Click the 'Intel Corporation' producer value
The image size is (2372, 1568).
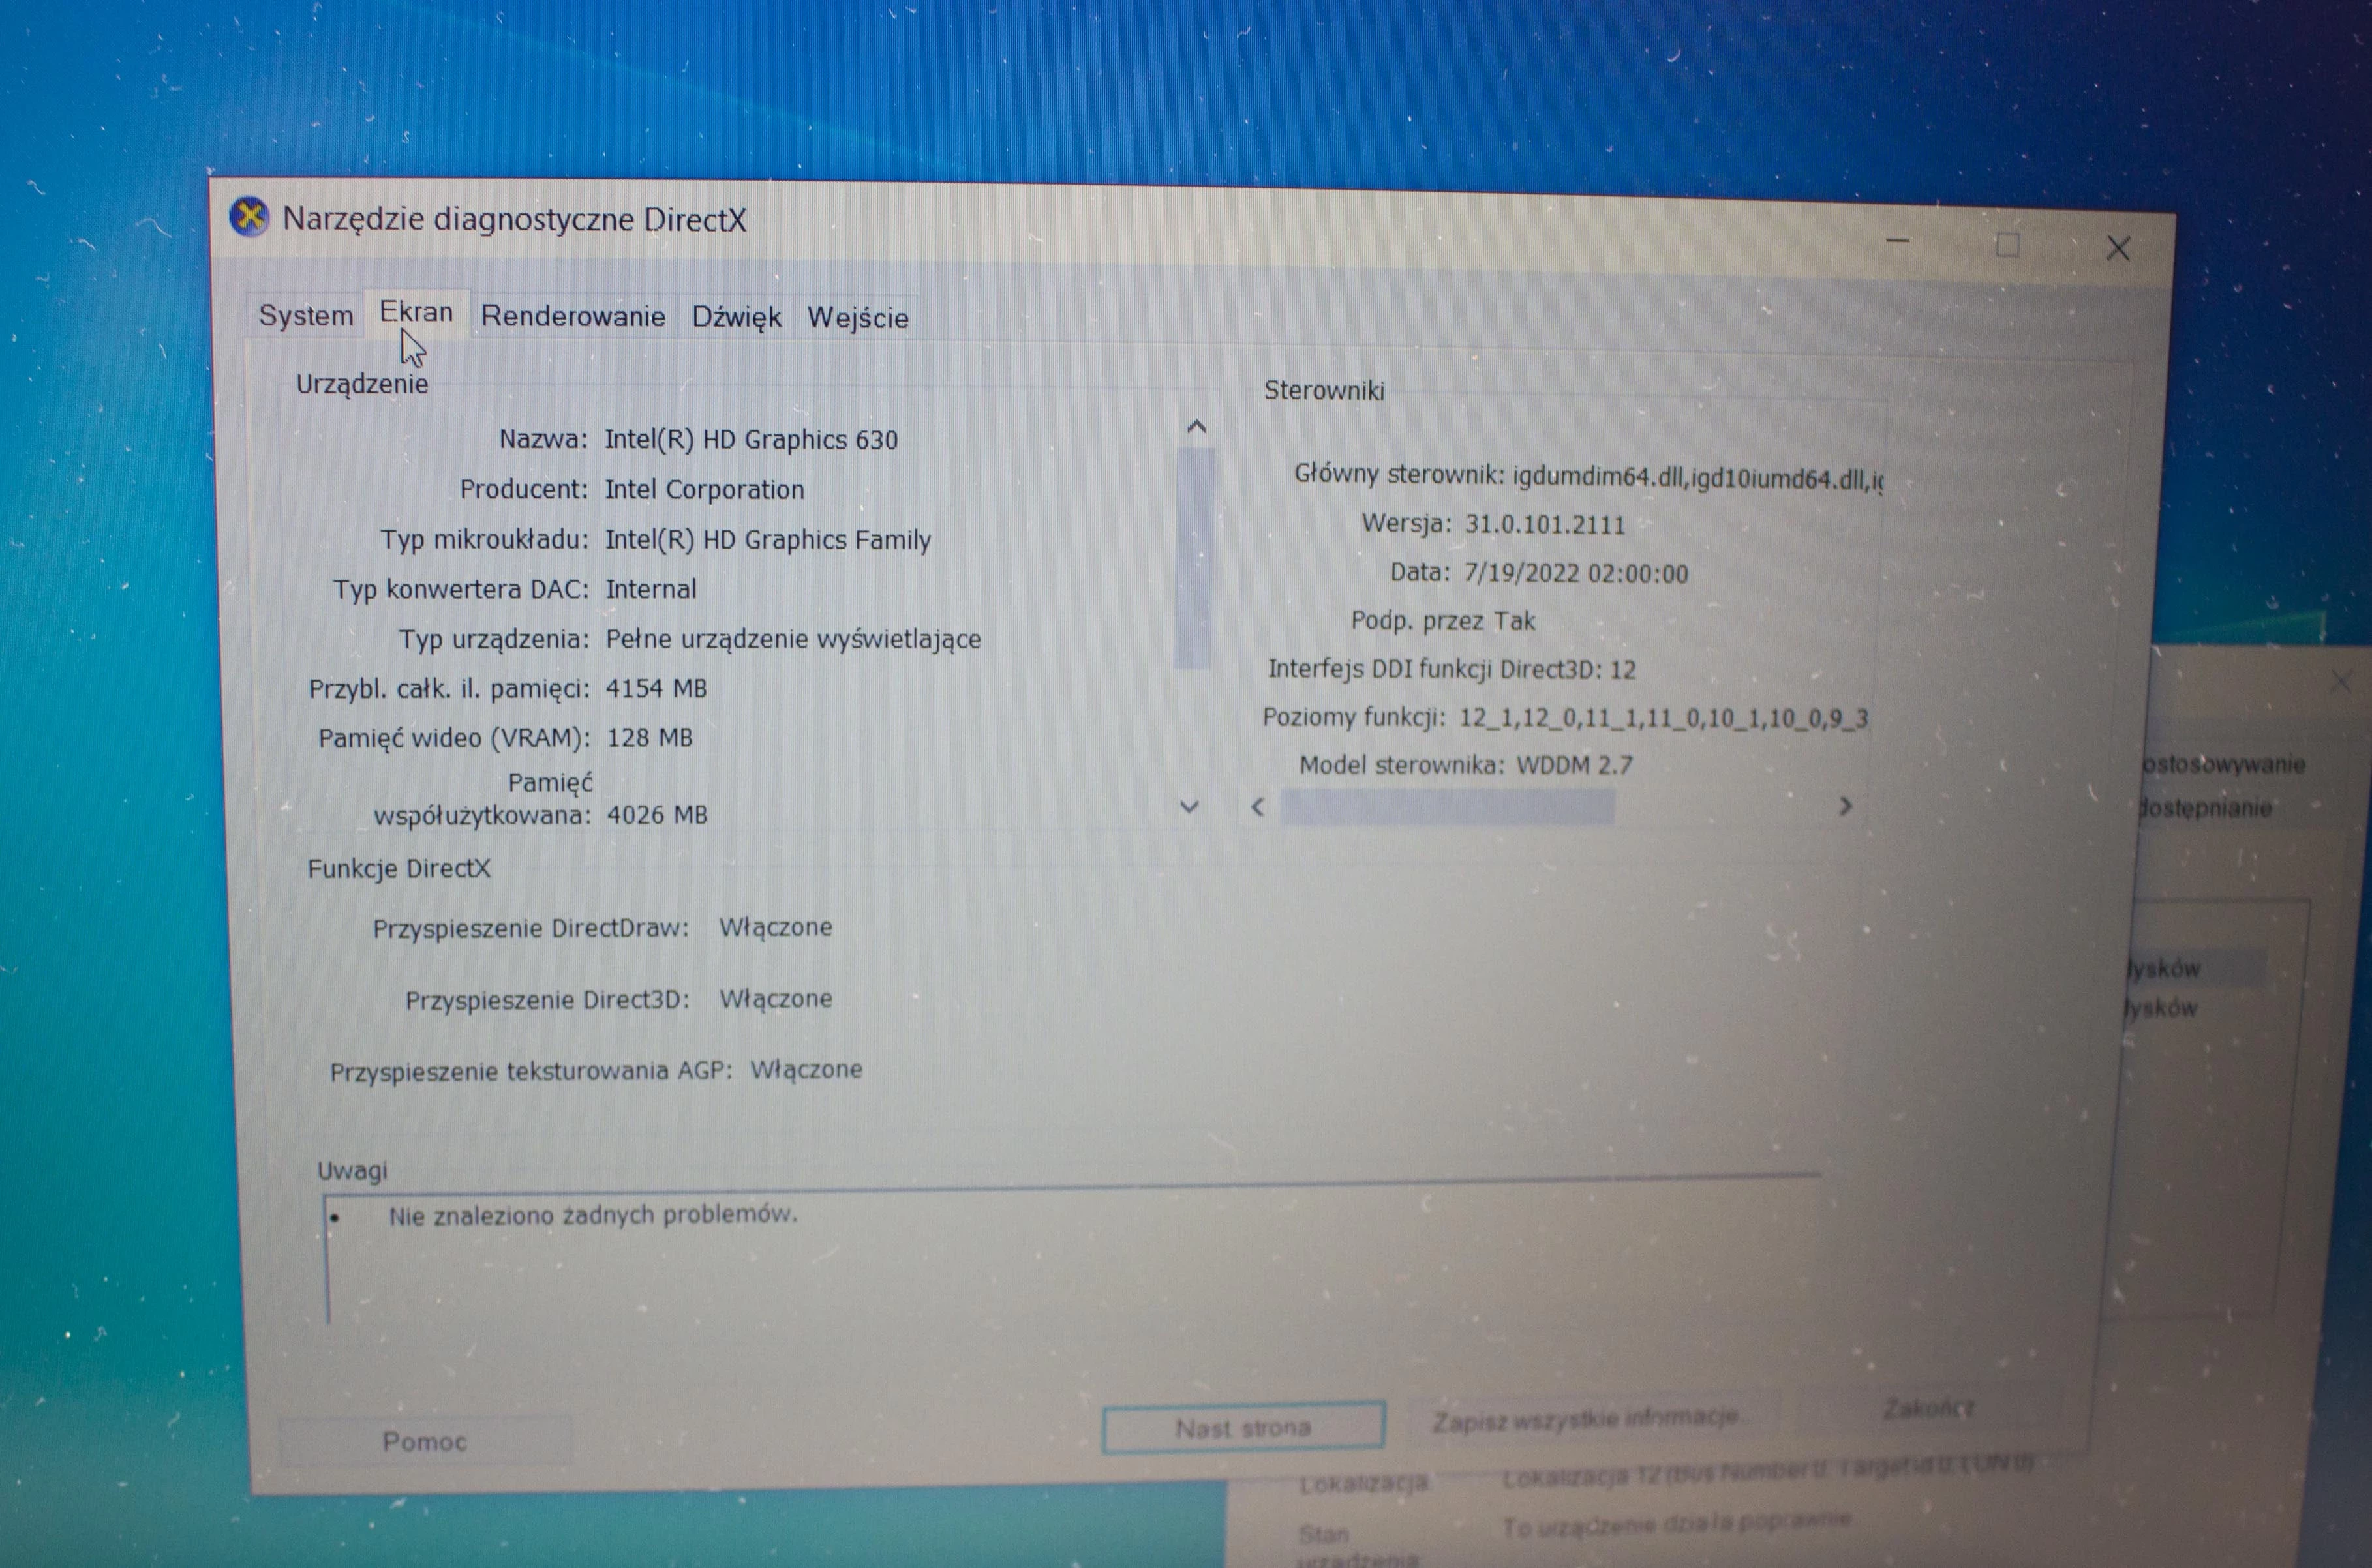(x=704, y=490)
